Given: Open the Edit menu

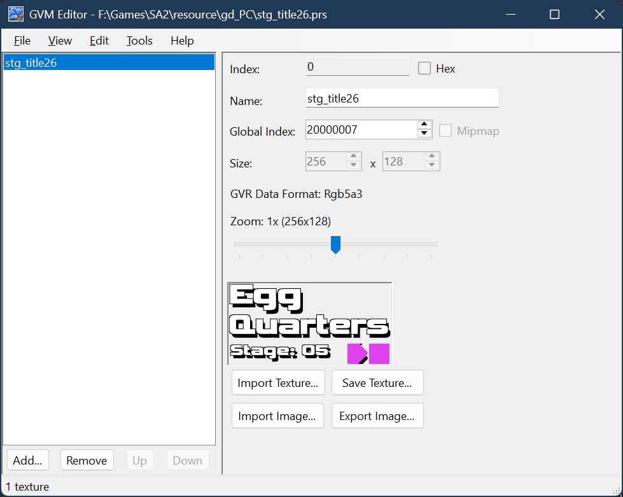Looking at the screenshot, I should 99,41.
